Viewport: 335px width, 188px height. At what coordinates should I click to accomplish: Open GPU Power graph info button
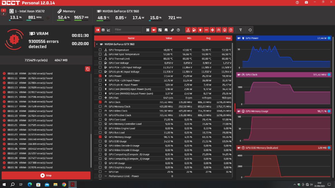[329, 38]
